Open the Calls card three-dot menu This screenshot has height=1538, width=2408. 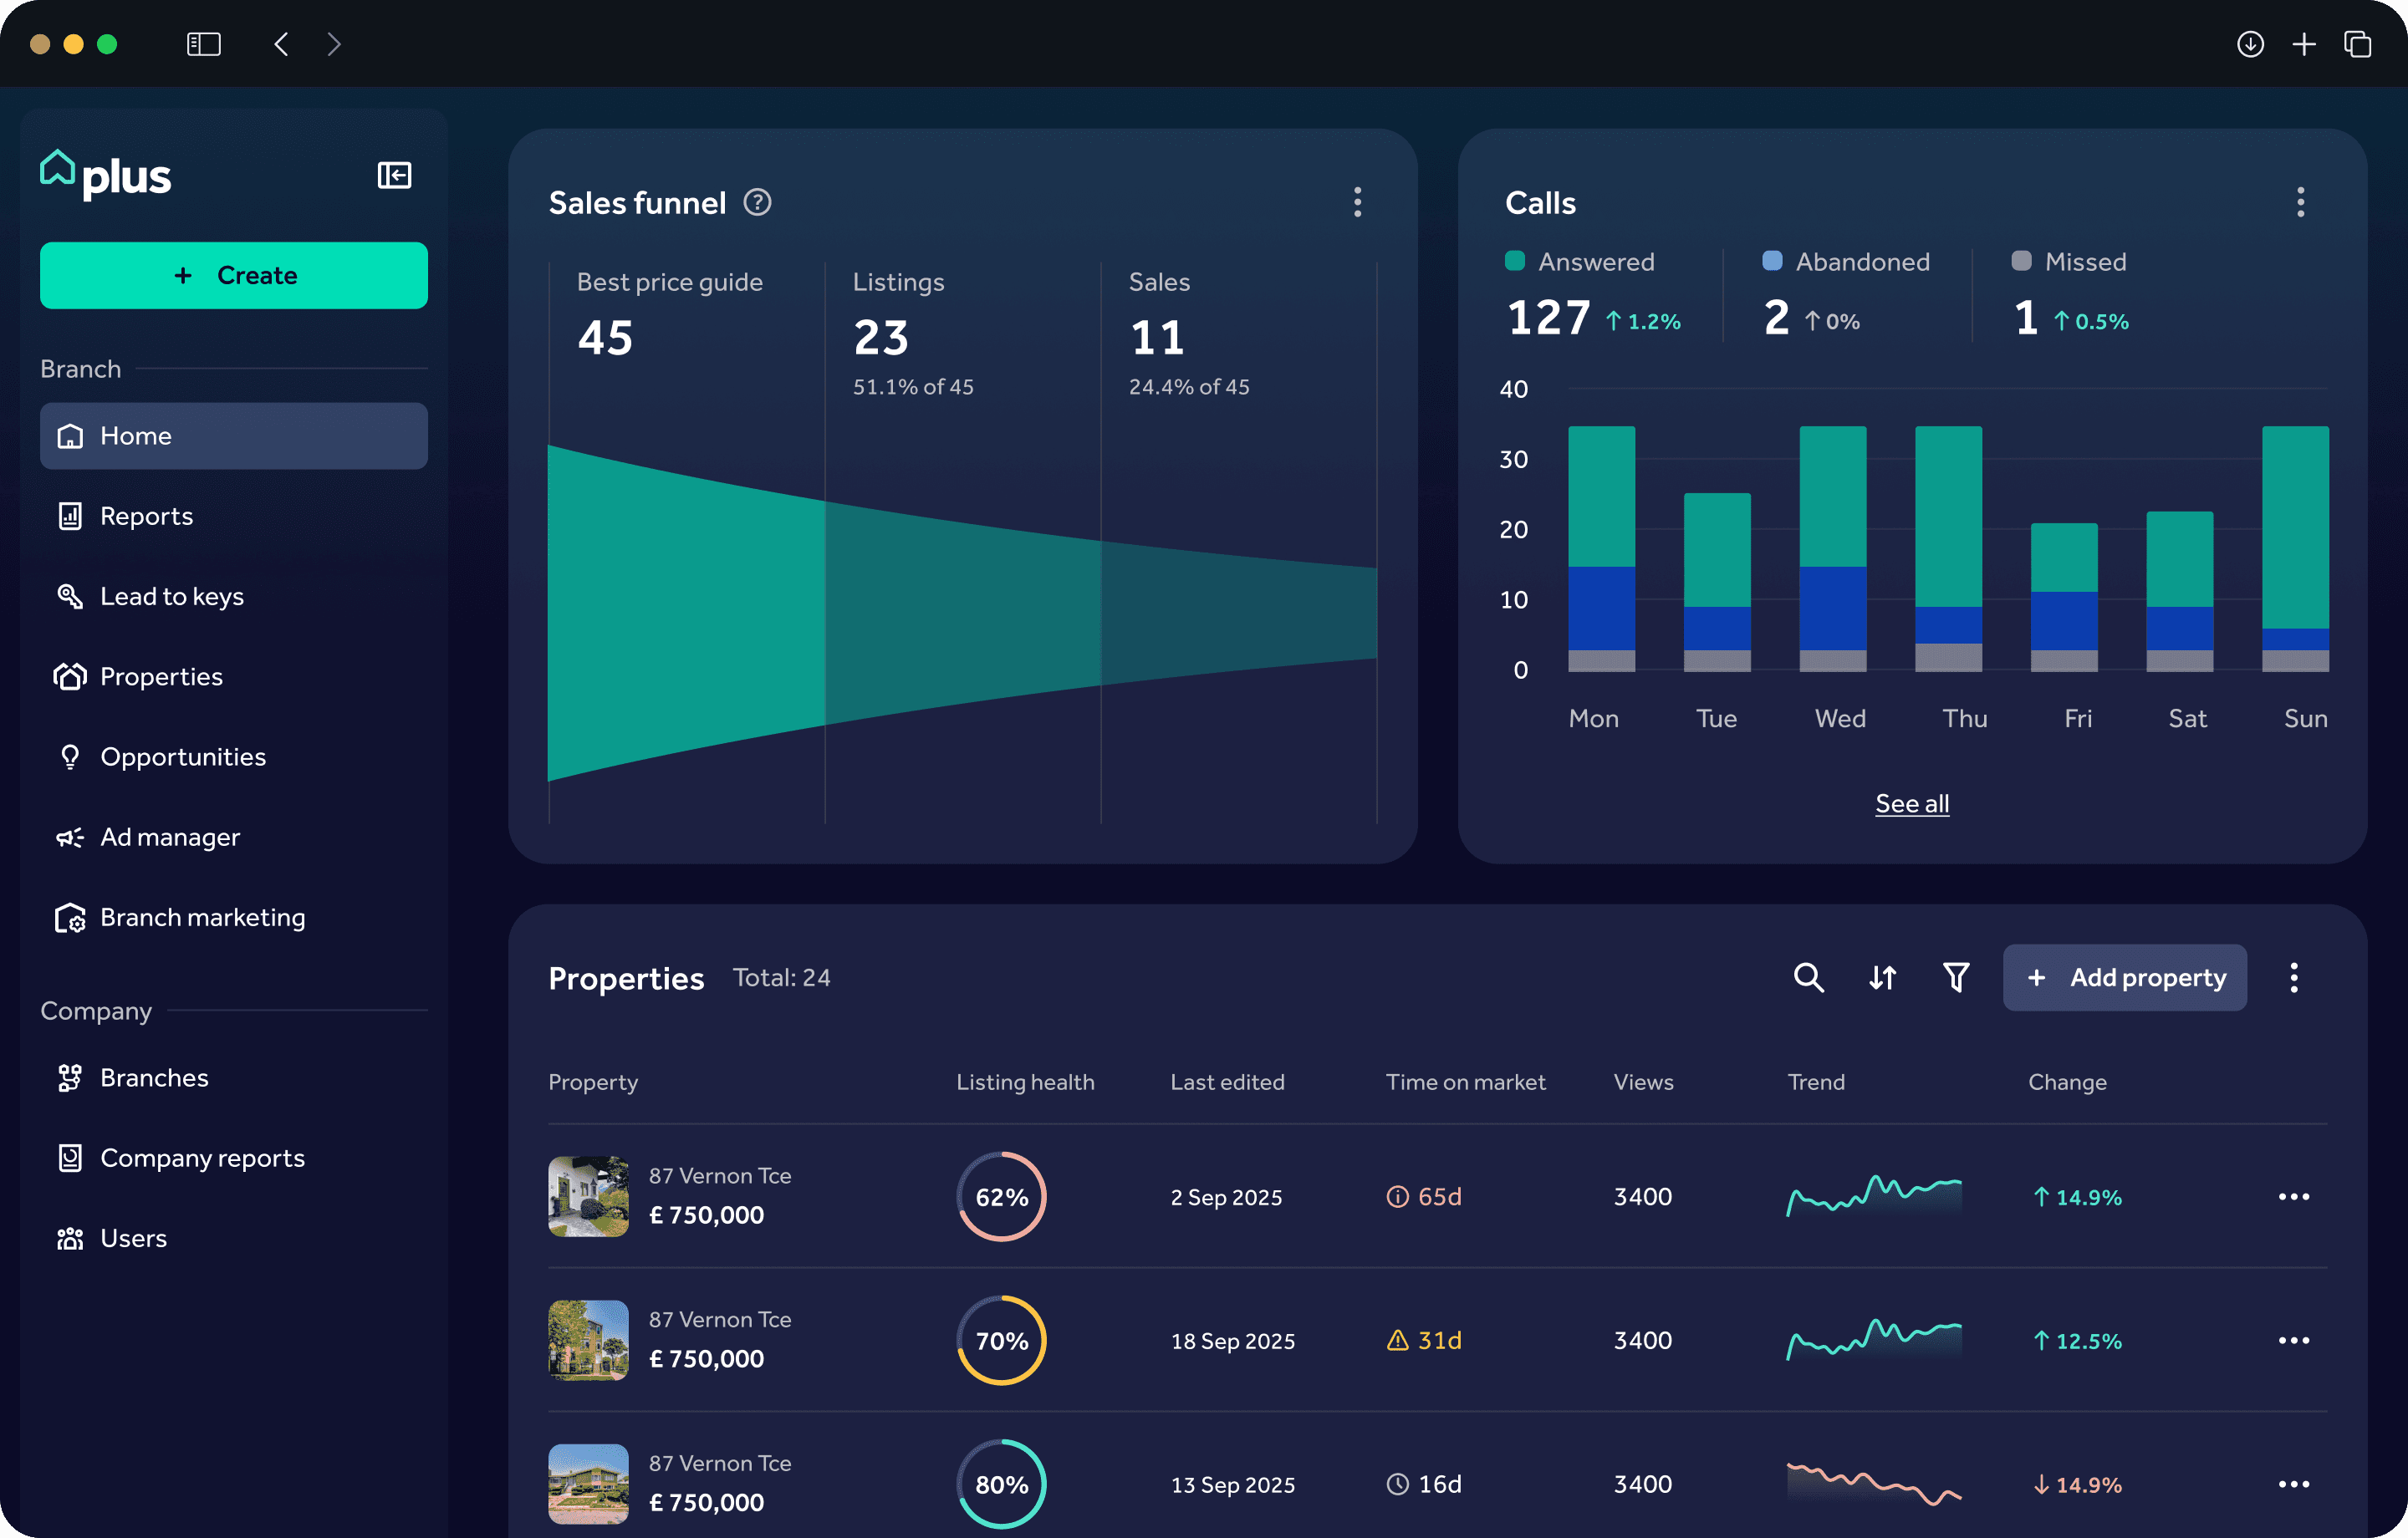(2300, 202)
